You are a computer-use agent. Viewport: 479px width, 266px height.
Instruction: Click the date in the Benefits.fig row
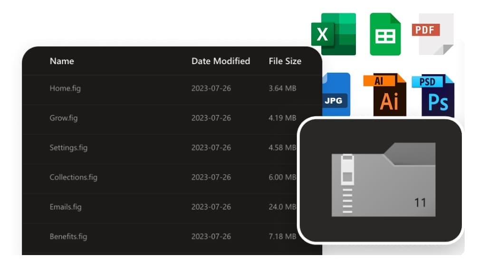coord(211,237)
